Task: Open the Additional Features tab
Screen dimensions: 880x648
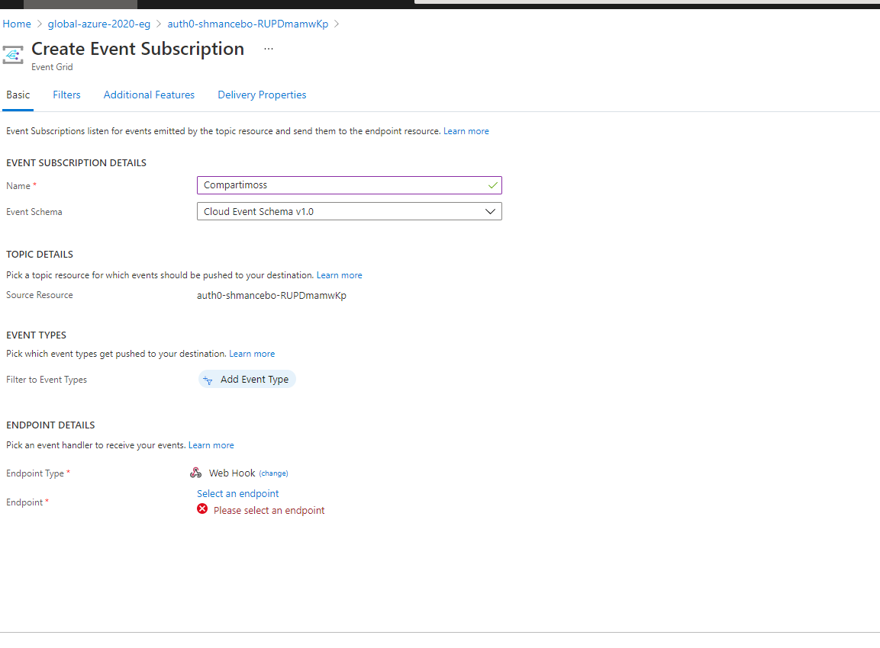Action: click(x=149, y=95)
